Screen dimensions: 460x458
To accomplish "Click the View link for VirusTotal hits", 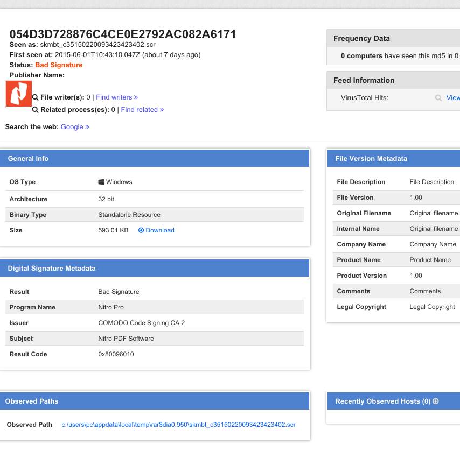I will [453, 98].
